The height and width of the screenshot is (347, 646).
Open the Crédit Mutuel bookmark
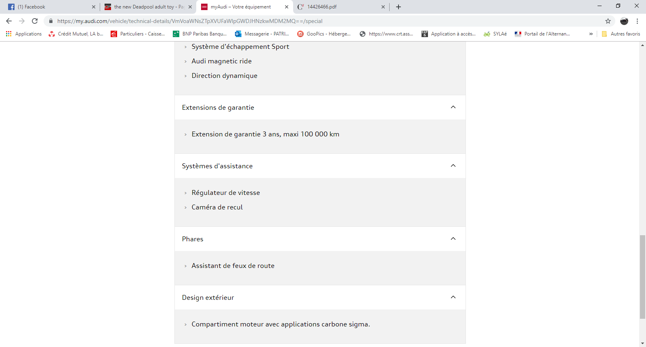tap(76, 34)
